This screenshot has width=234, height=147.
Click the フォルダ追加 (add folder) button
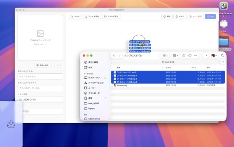click(111, 16)
